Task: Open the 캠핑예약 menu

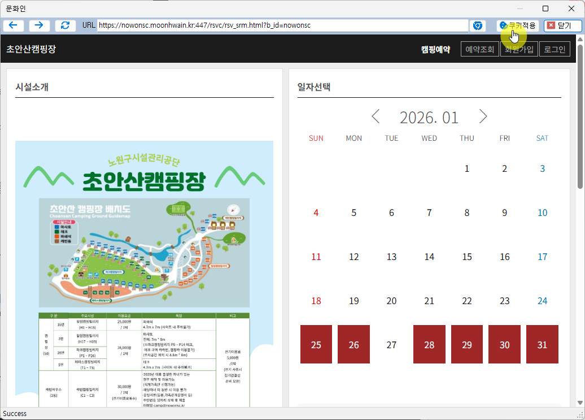Action: coord(435,49)
